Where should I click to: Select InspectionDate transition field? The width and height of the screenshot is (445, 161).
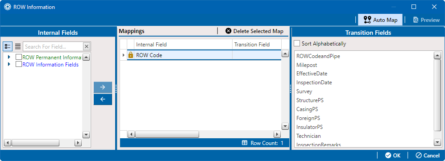[314, 83]
